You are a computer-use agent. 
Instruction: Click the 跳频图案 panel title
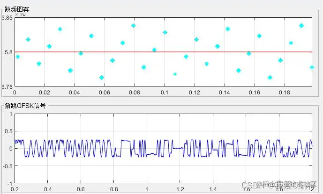click(x=17, y=9)
